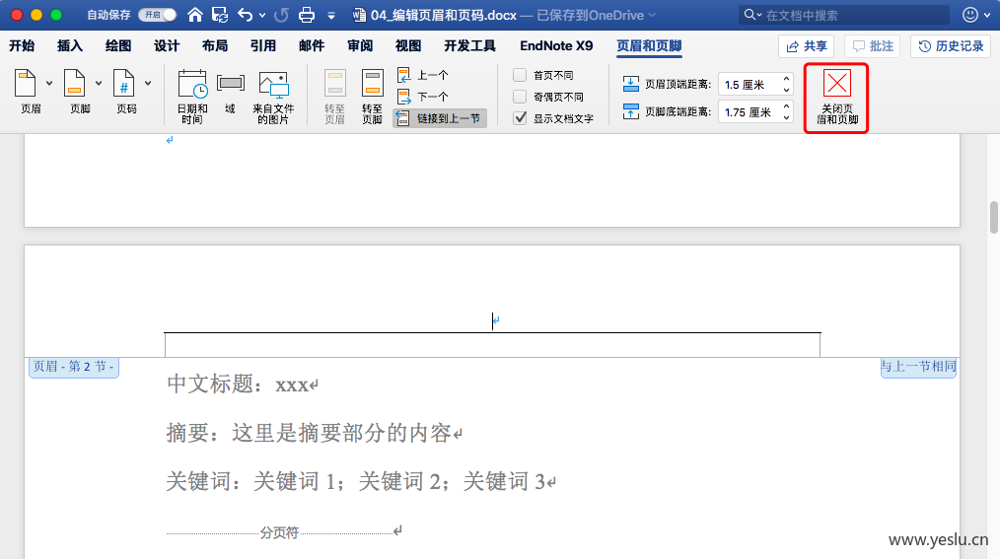Switch to the 插入 (Insert) tab
The image size is (1000, 559).
tap(70, 46)
